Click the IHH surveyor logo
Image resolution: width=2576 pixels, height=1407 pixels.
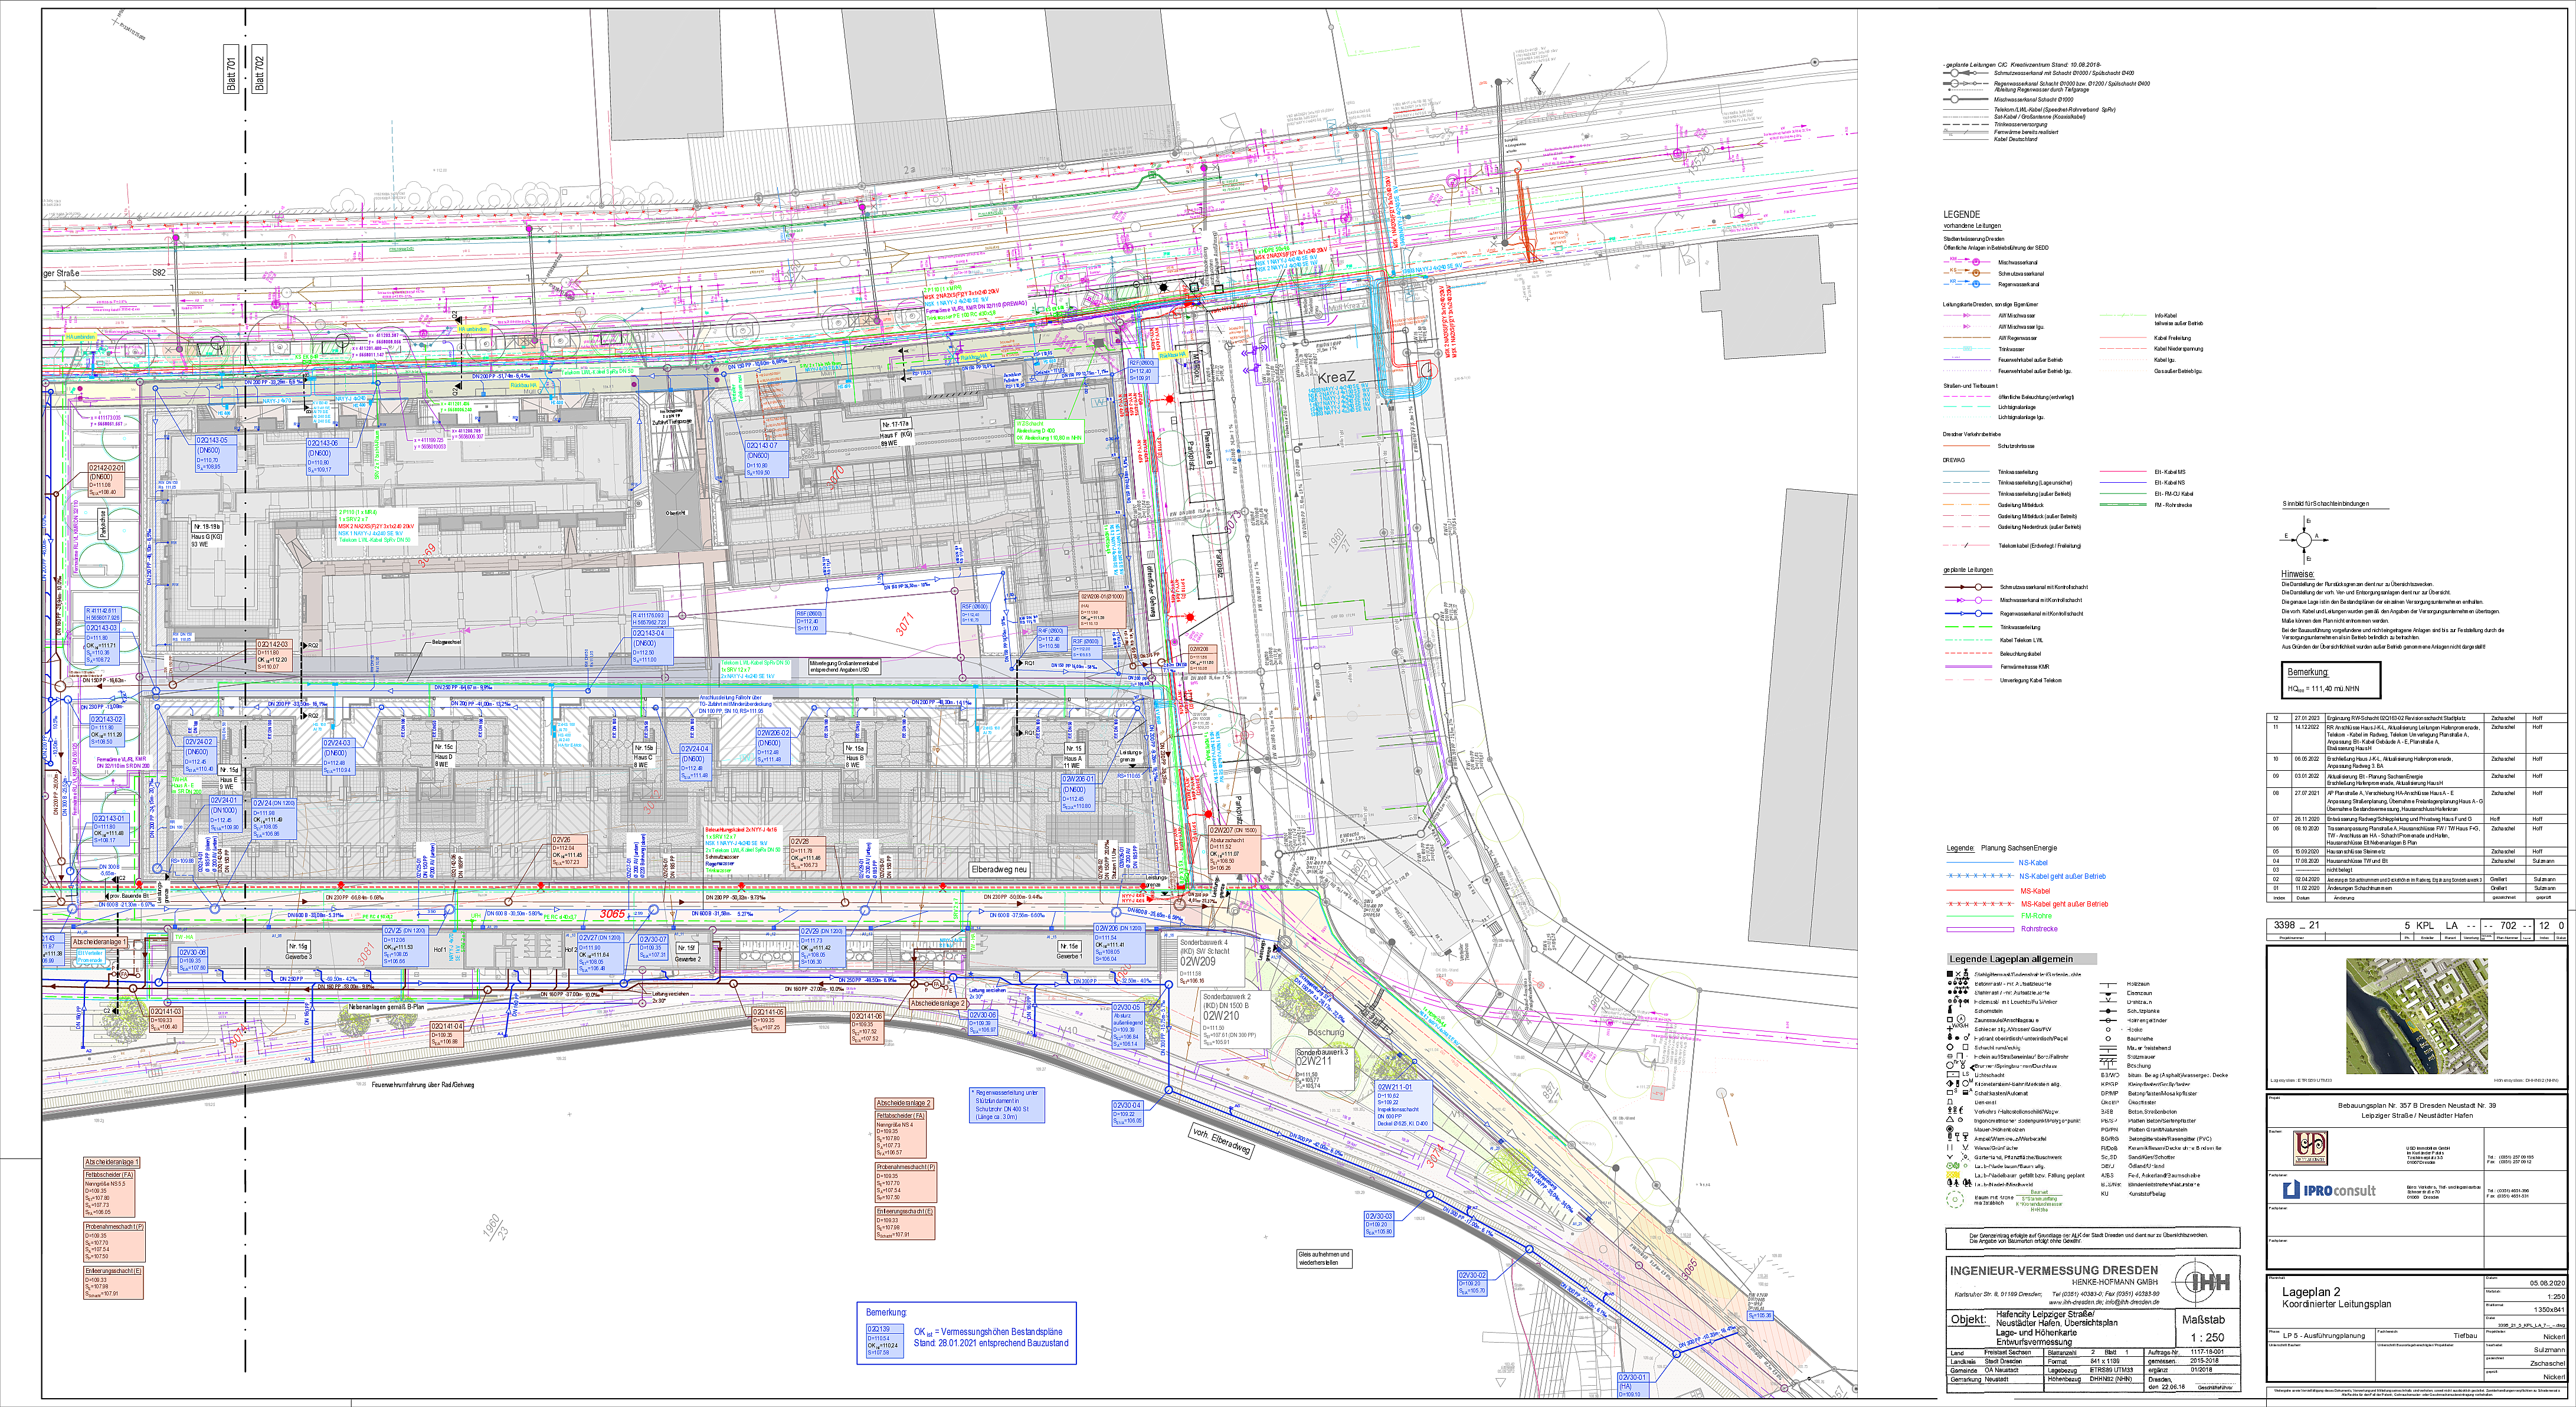tap(2203, 1283)
